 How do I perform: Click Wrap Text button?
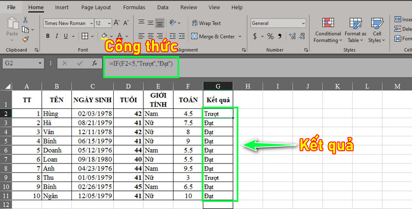[x=206, y=23]
